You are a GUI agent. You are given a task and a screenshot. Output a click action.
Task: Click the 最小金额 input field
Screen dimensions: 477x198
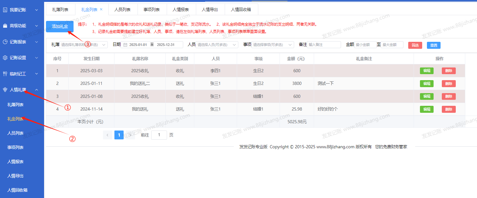pos(365,45)
